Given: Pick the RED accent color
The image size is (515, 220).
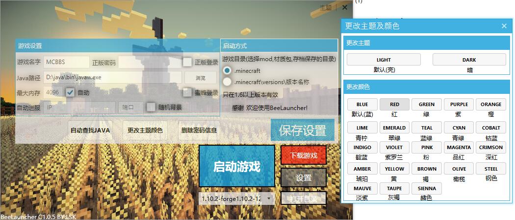Looking at the screenshot, I should pyautogui.click(x=394, y=105).
